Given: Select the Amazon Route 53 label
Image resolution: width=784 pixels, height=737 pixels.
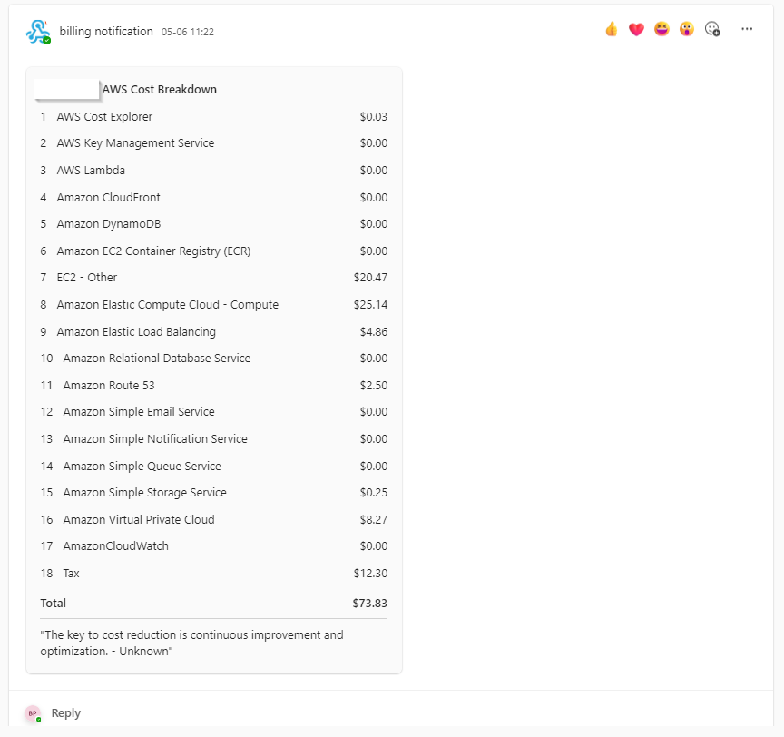Looking at the screenshot, I should 109,386.
